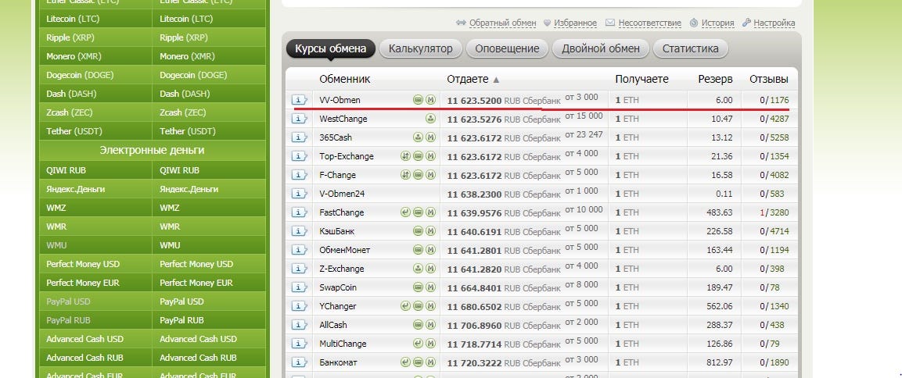Click info icon beside FastChange

point(299,212)
